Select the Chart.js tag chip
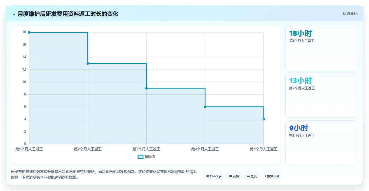Screen dimensions: 369x191 tap(214, 176)
